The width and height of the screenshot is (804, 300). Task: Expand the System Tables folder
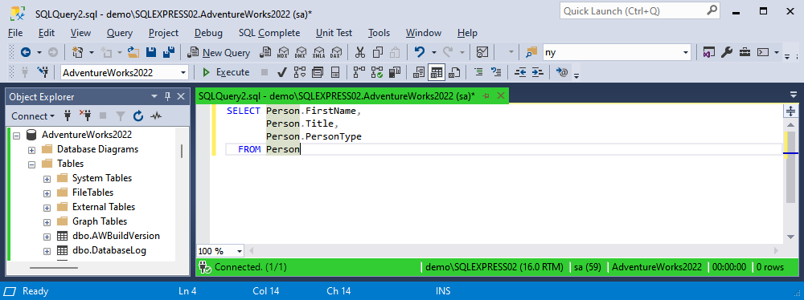pos(47,179)
